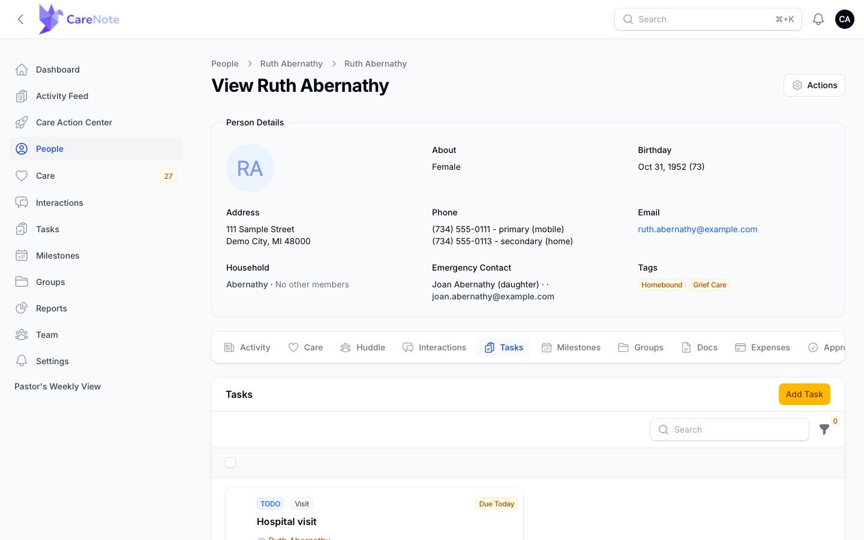864x540 pixels.
Task: Switch to the Docs tab
Action: tap(700, 347)
